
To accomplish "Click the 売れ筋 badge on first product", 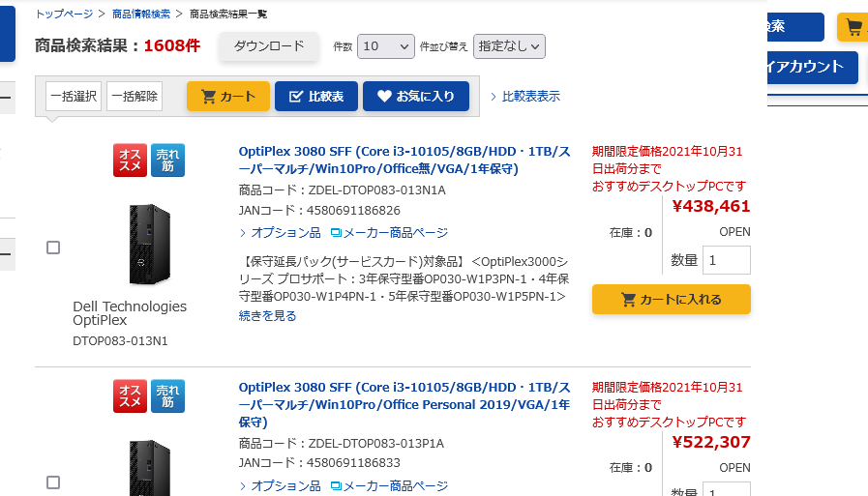I will (167, 160).
